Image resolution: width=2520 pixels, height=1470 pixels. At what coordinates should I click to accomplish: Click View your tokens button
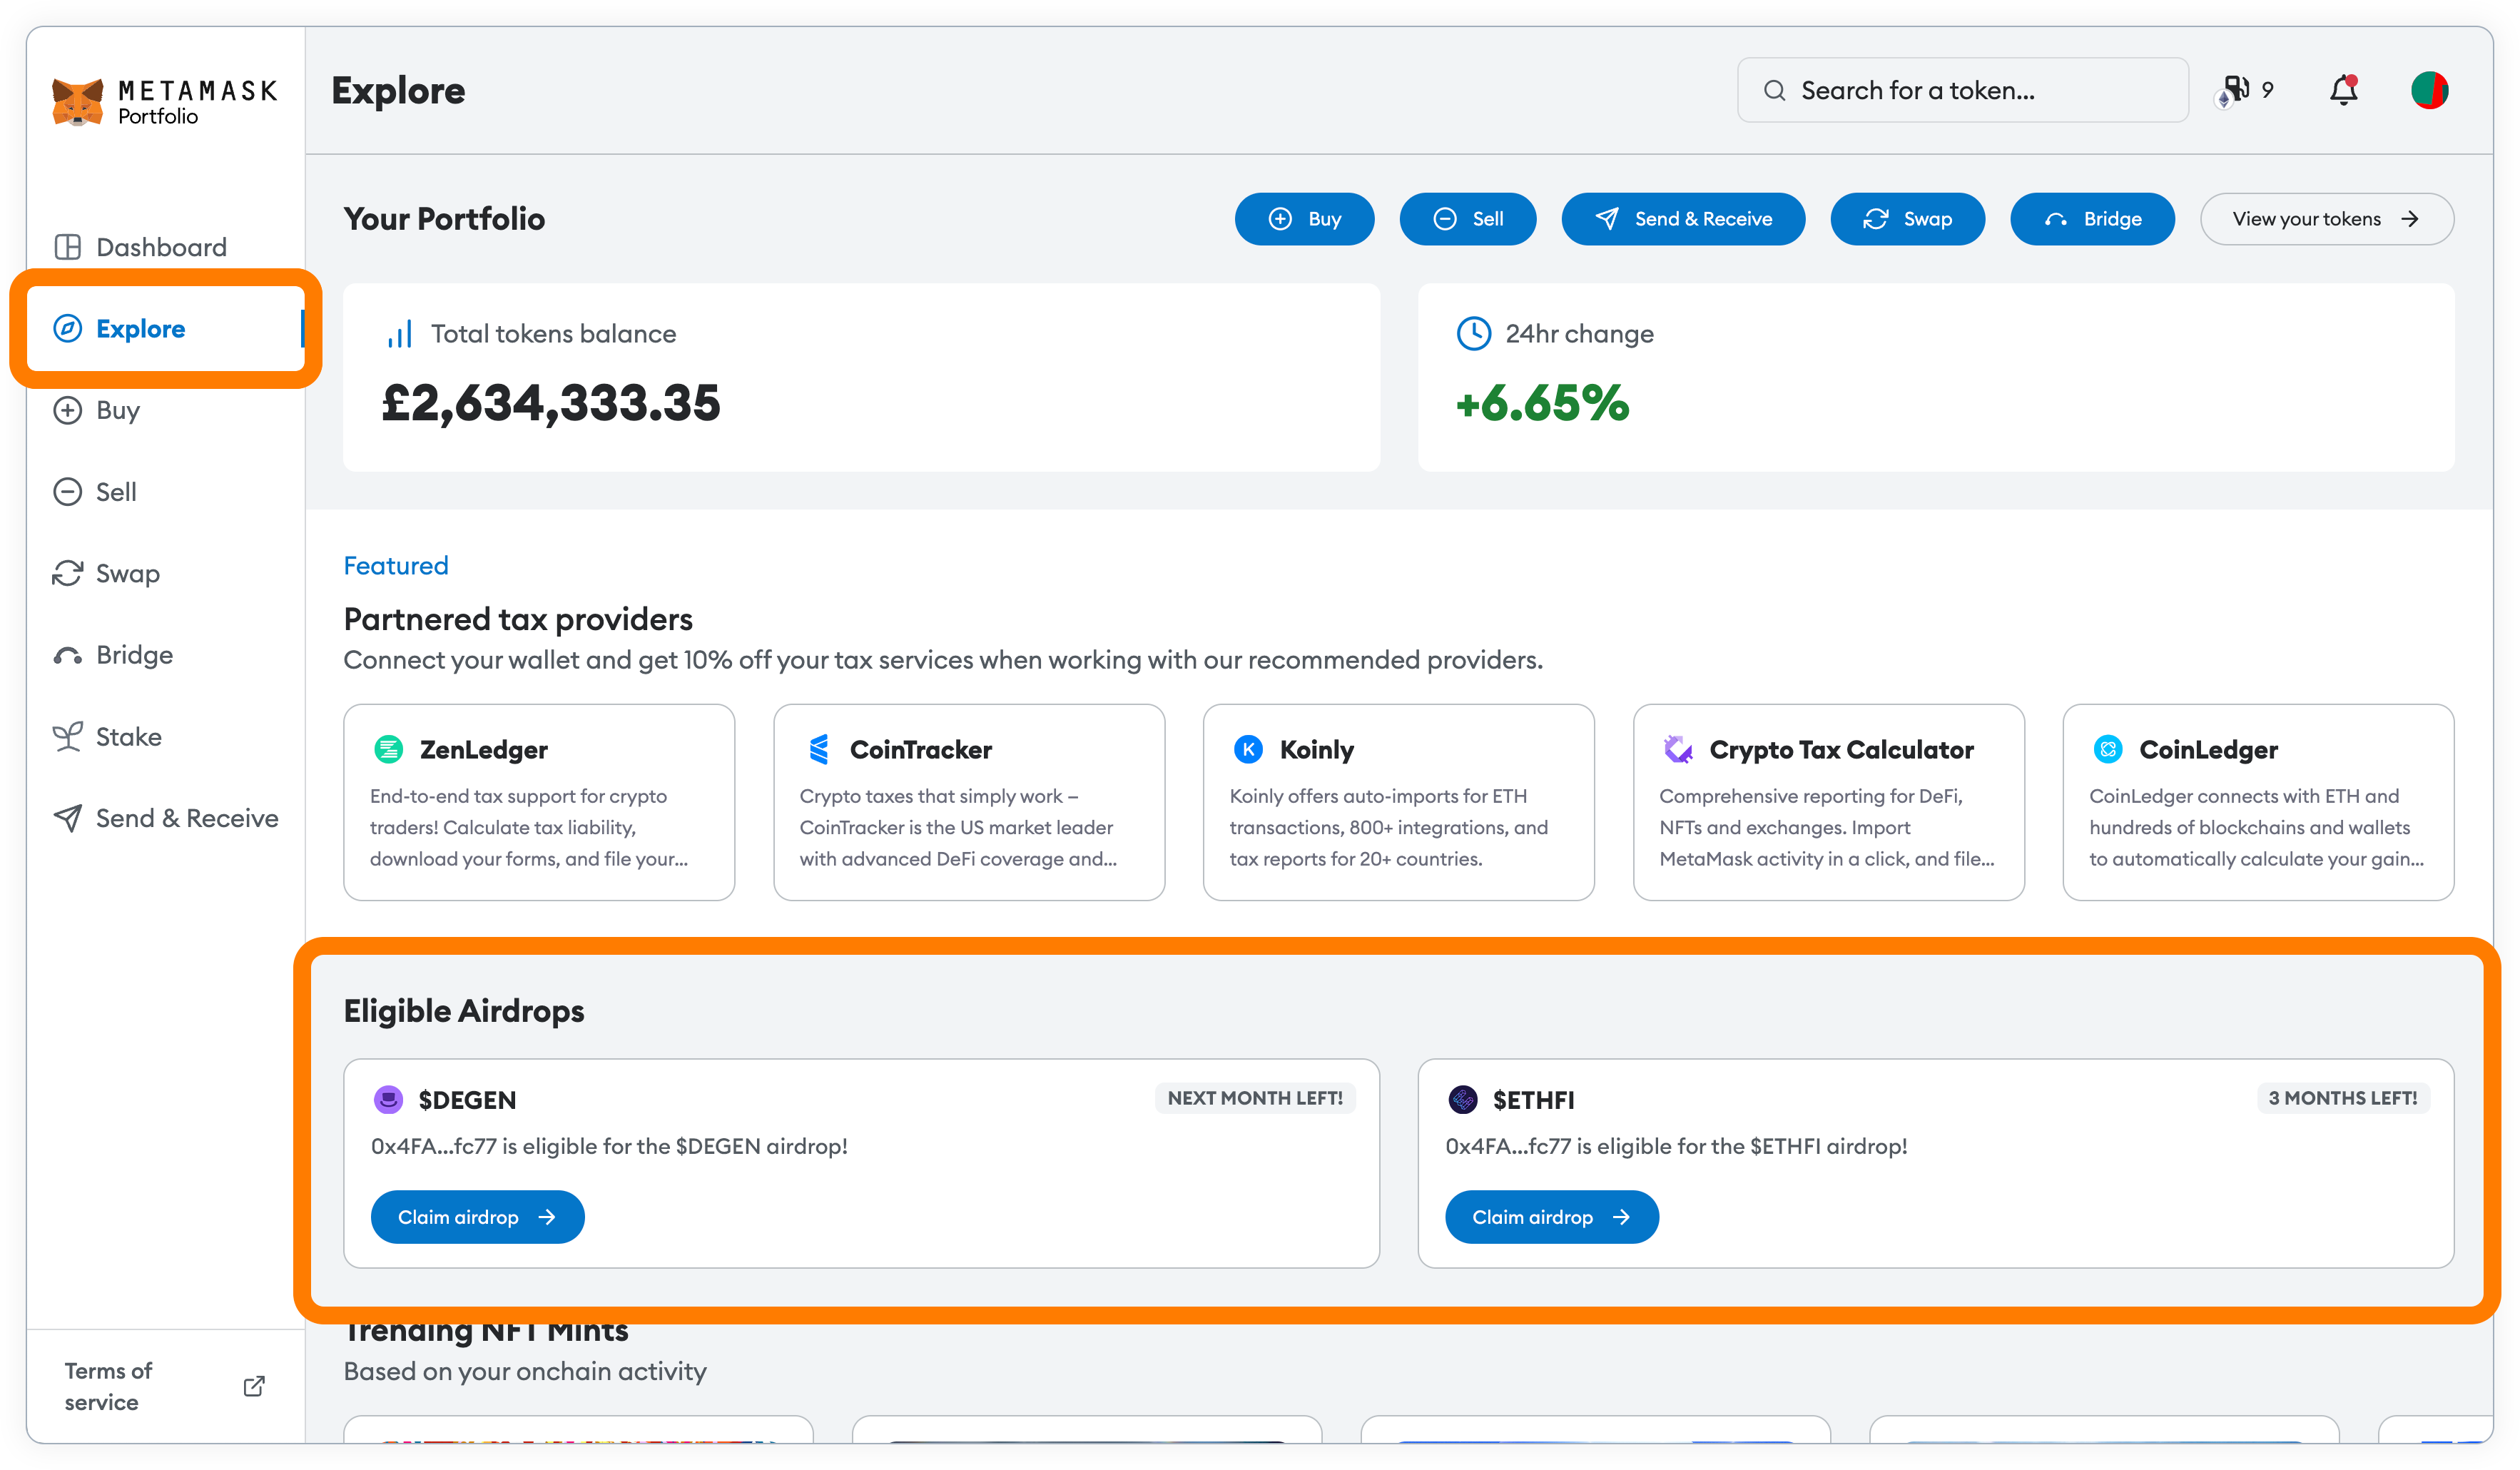2326,219
